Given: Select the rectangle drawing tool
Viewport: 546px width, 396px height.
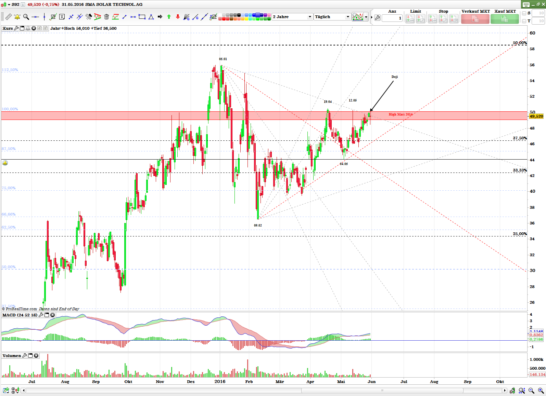Looking at the screenshot, I should pos(142,17).
